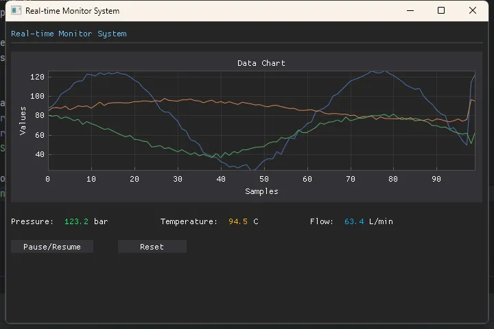This screenshot has width=494, height=329.
Task: Click the flow value 63.4
Action: point(354,221)
